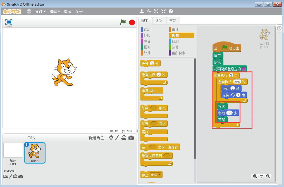Screen dimensions: 284x187
Task: Click the 清空 clear block in script
Action: pos(218,56)
